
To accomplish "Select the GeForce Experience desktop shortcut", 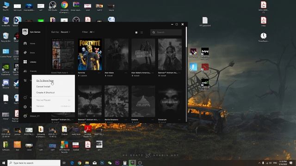I will [6, 70].
